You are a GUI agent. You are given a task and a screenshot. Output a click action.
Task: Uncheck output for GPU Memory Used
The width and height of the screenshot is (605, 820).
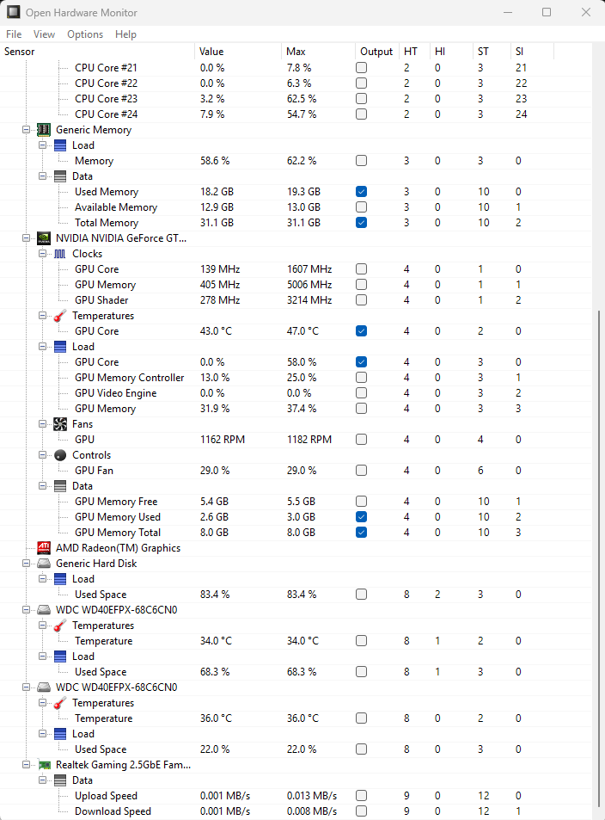tap(361, 516)
